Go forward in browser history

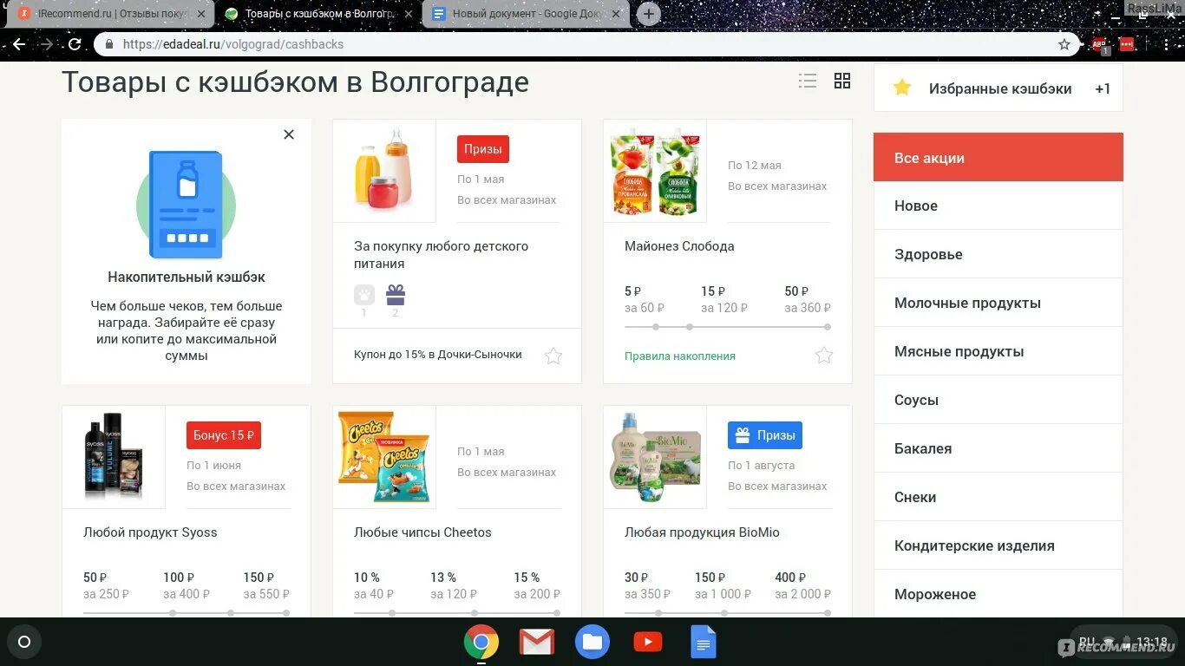(x=47, y=44)
